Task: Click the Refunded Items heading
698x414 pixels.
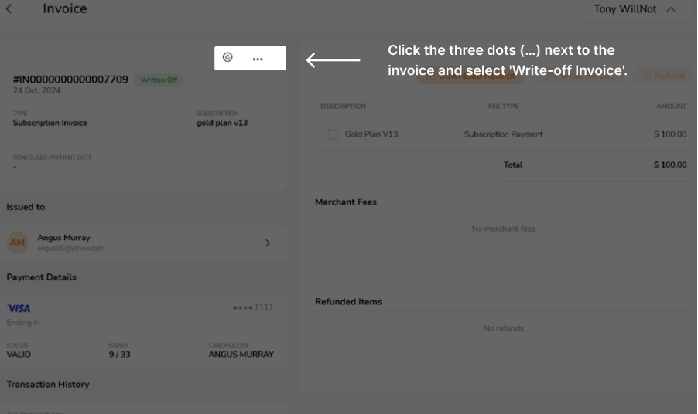Action: pos(348,301)
